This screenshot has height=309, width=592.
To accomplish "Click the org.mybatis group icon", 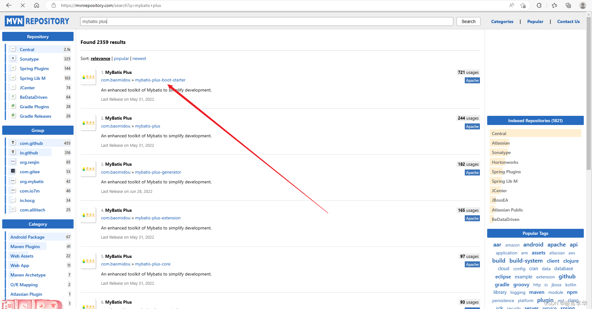I will 13,181.
